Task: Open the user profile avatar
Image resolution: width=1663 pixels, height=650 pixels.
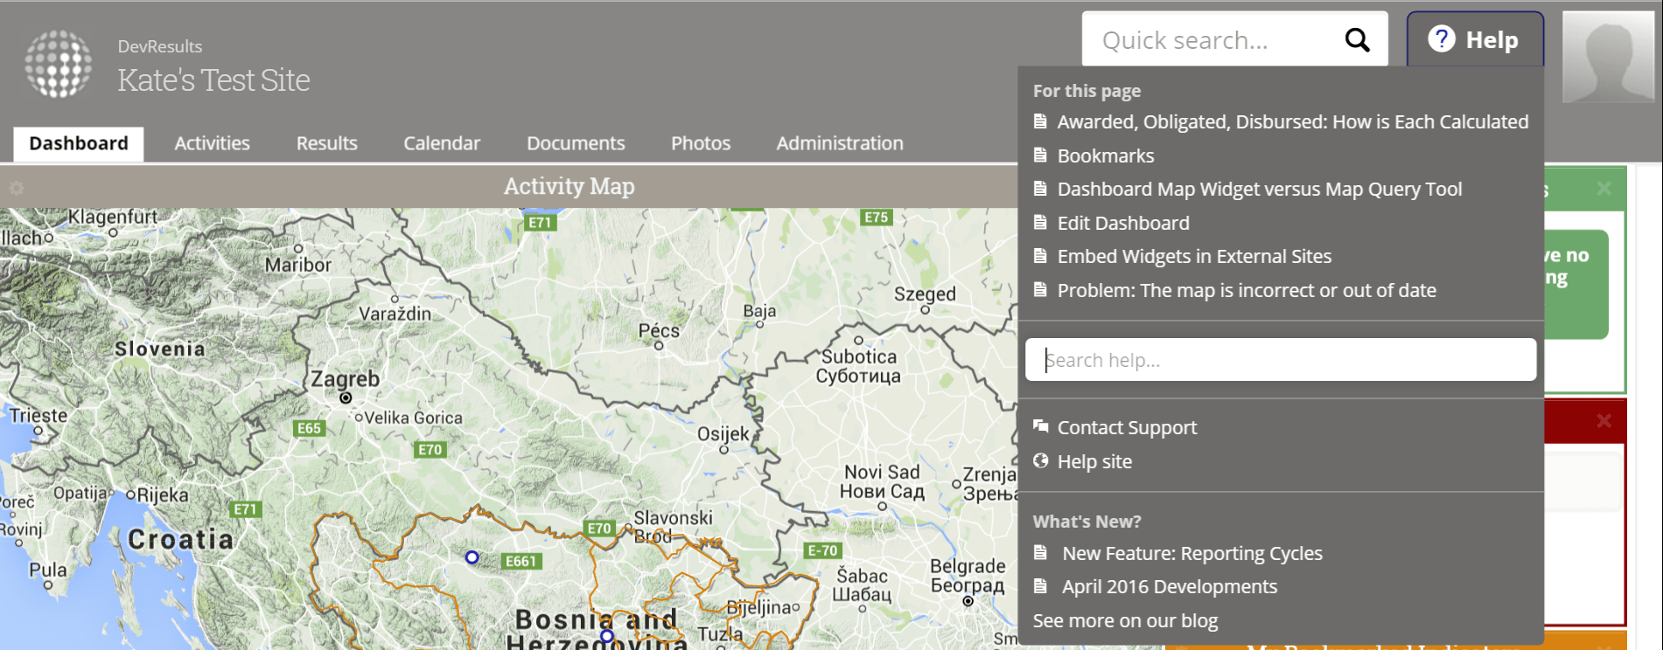Action: [1608, 57]
